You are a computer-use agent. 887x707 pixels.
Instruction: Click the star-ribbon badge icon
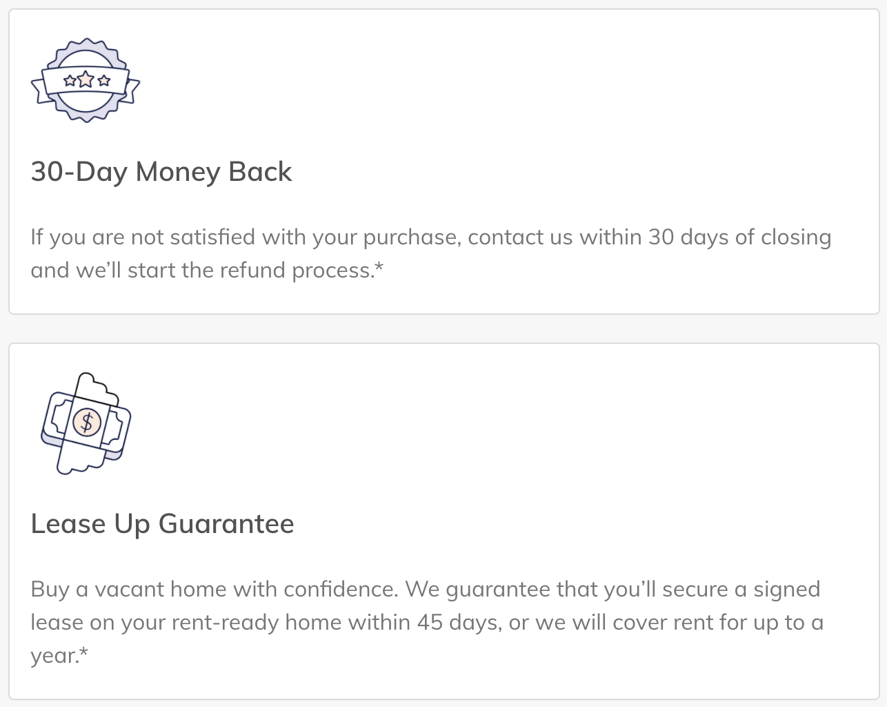coord(86,81)
